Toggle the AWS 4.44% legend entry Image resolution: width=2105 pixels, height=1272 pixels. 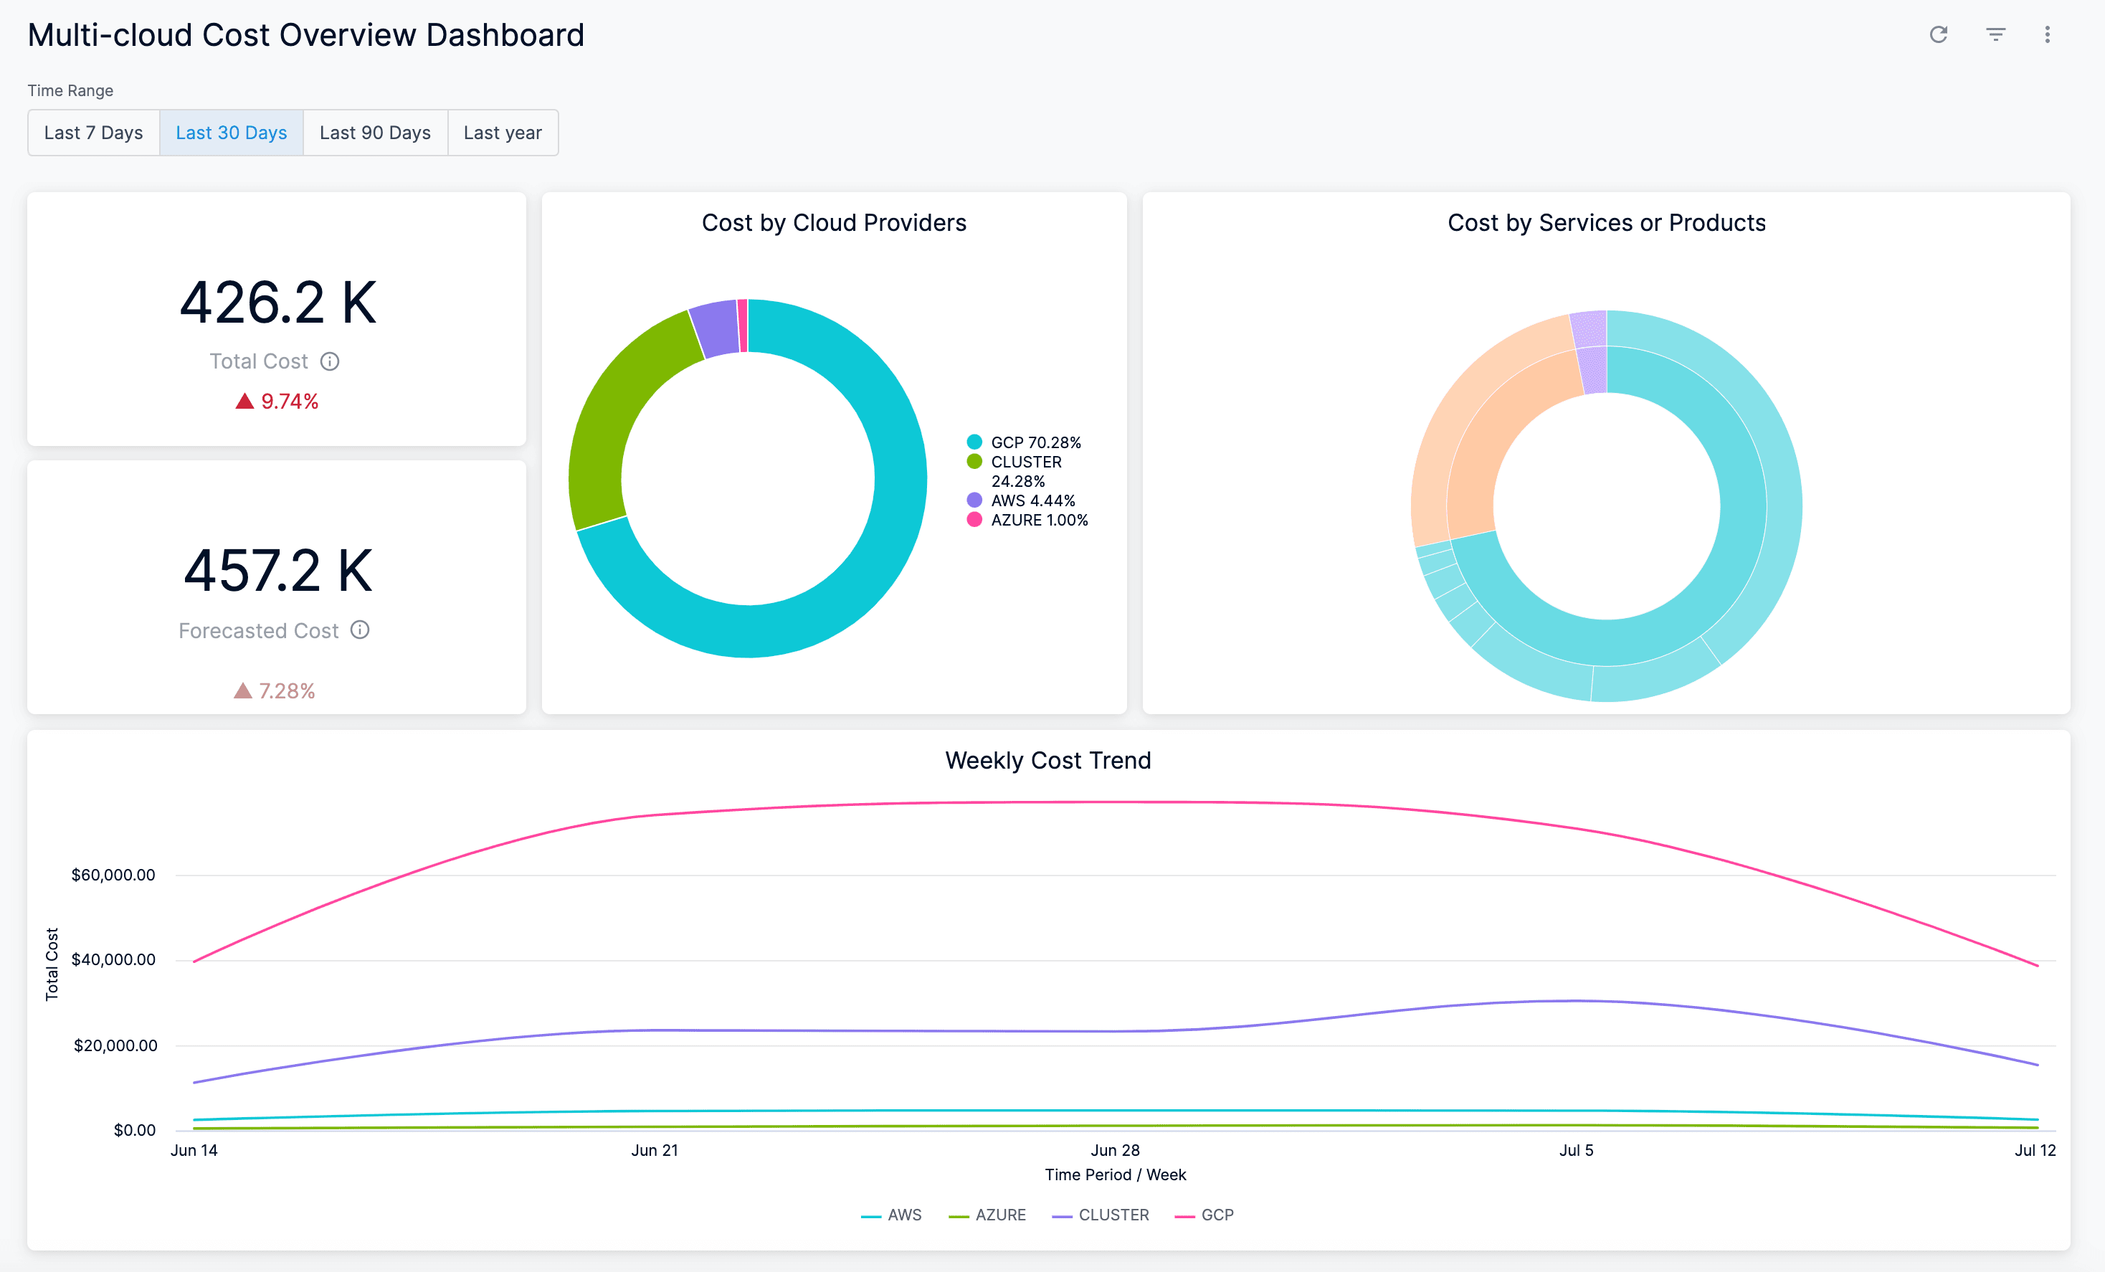pos(1021,500)
